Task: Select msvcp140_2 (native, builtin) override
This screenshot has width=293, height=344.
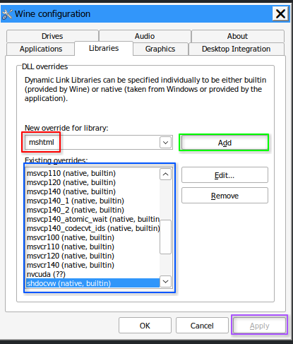Action: click(92, 210)
